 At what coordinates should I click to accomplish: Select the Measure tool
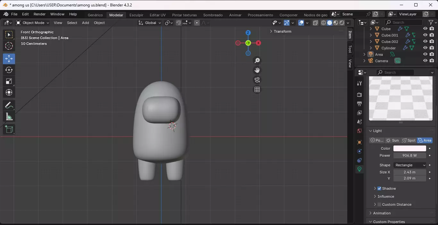[x=9, y=117]
